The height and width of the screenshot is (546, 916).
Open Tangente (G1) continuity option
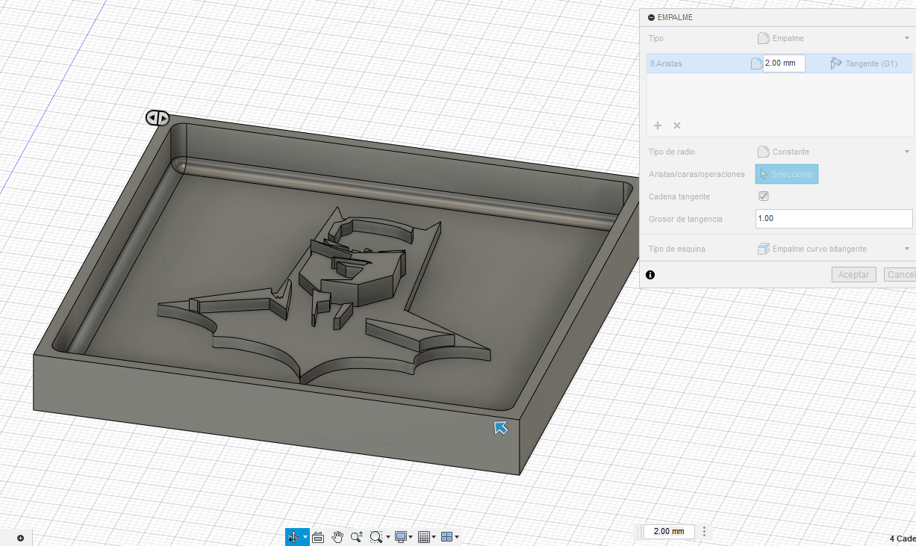point(864,63)
